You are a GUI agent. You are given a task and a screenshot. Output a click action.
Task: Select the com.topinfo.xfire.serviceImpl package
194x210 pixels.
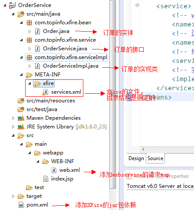click(66, 57)
